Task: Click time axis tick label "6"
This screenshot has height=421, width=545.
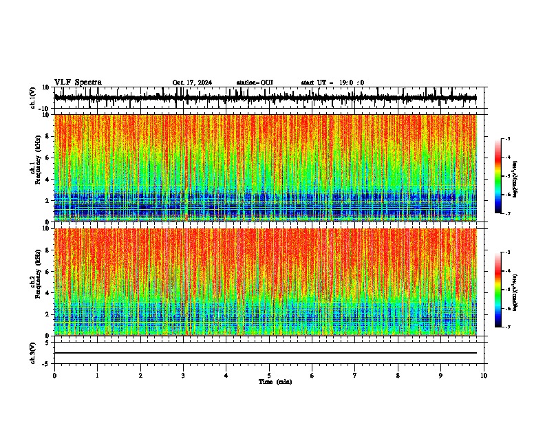Action: coord(312,376)
